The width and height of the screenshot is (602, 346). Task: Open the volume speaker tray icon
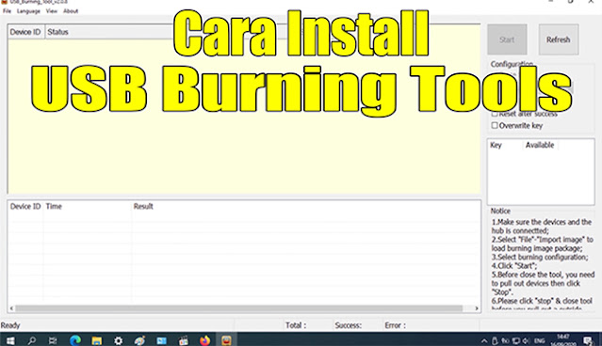pyautogui.click(x=527, y=340)
